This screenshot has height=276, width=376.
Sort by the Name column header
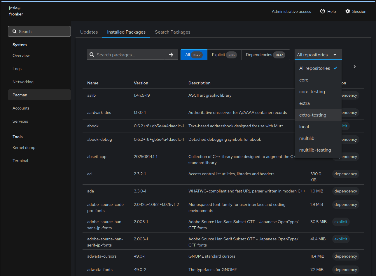[93, 83]
